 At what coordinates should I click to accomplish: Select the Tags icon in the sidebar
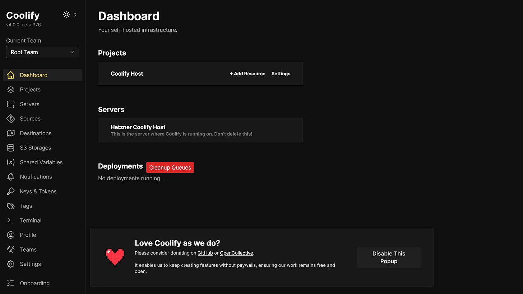coord(11,206)
